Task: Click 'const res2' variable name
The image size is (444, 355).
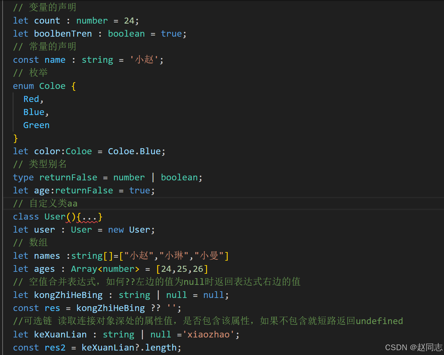Action: (55, 348)
